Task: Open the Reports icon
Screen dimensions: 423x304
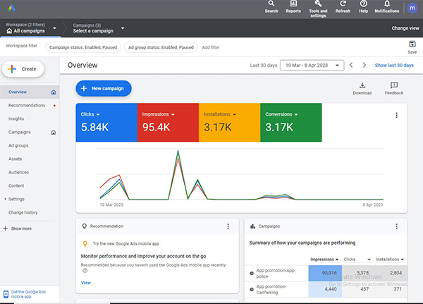Action: [x=293, y=6]
